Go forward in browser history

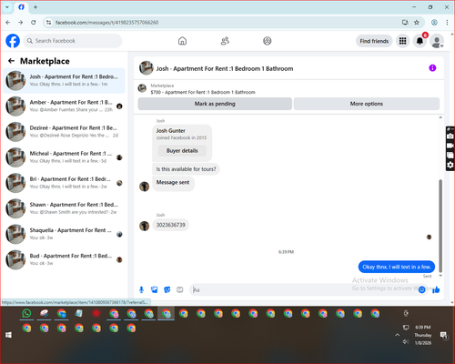pos(20,23)
